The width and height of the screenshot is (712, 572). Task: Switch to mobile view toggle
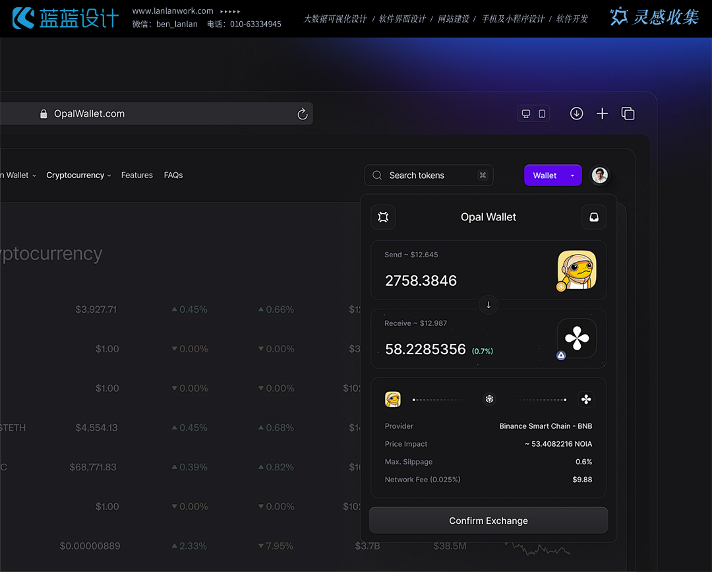(x=542, y=113)
